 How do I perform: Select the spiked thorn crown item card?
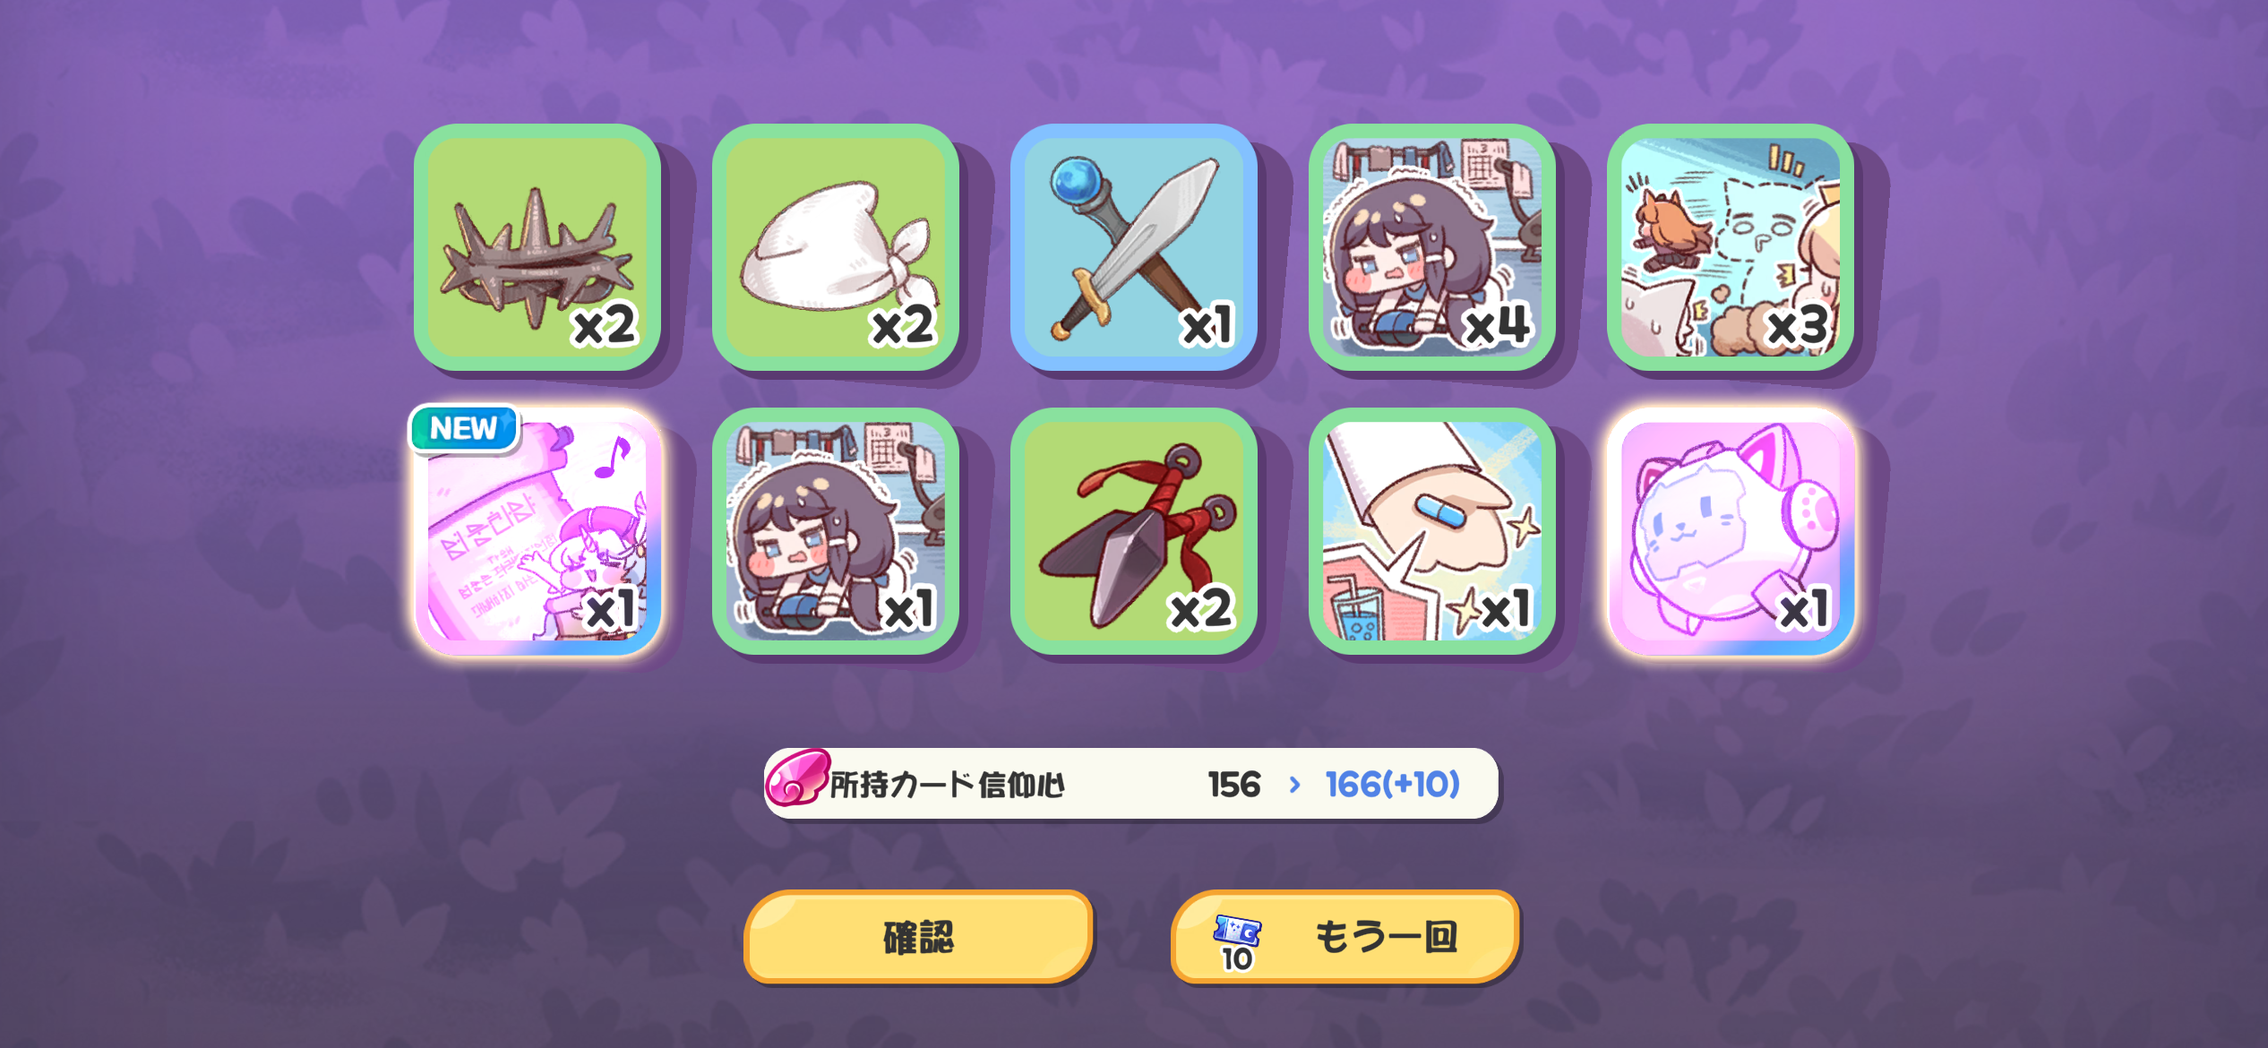click(x=537, y=247)
